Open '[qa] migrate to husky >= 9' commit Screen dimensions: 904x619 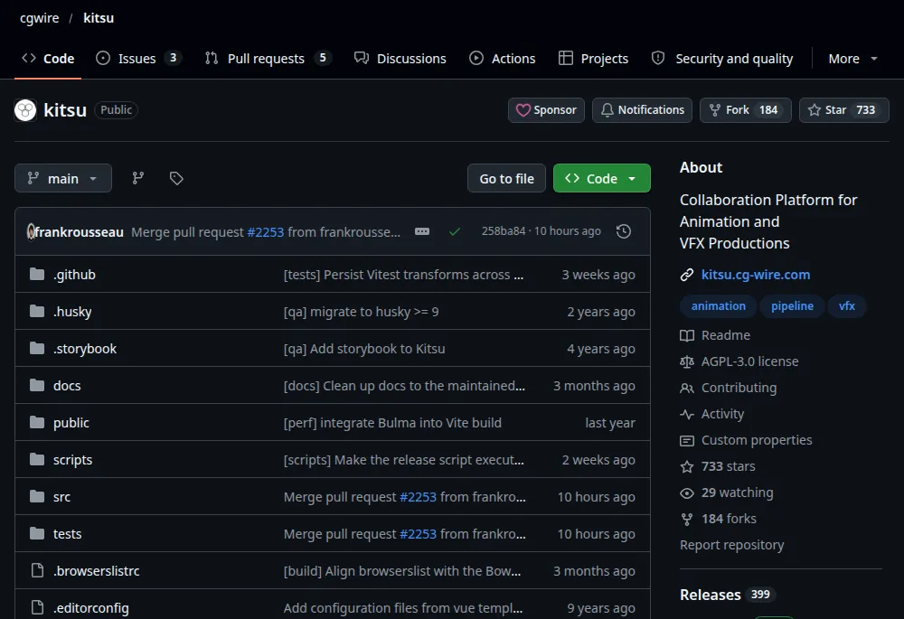[361, 312]
